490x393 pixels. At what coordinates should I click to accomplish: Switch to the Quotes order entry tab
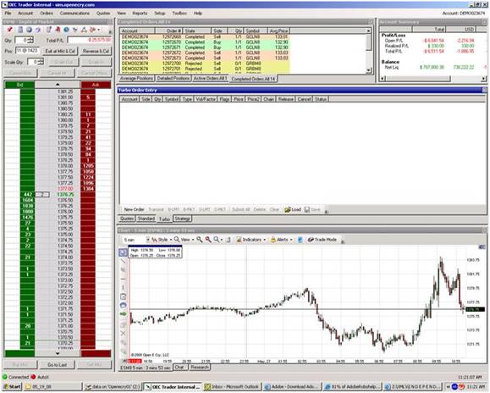coord(127,219)
